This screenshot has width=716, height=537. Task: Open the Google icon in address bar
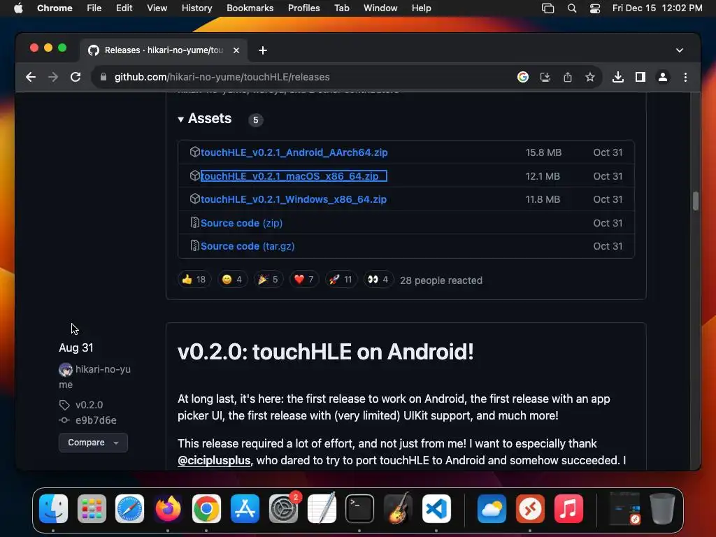[523, 77]
